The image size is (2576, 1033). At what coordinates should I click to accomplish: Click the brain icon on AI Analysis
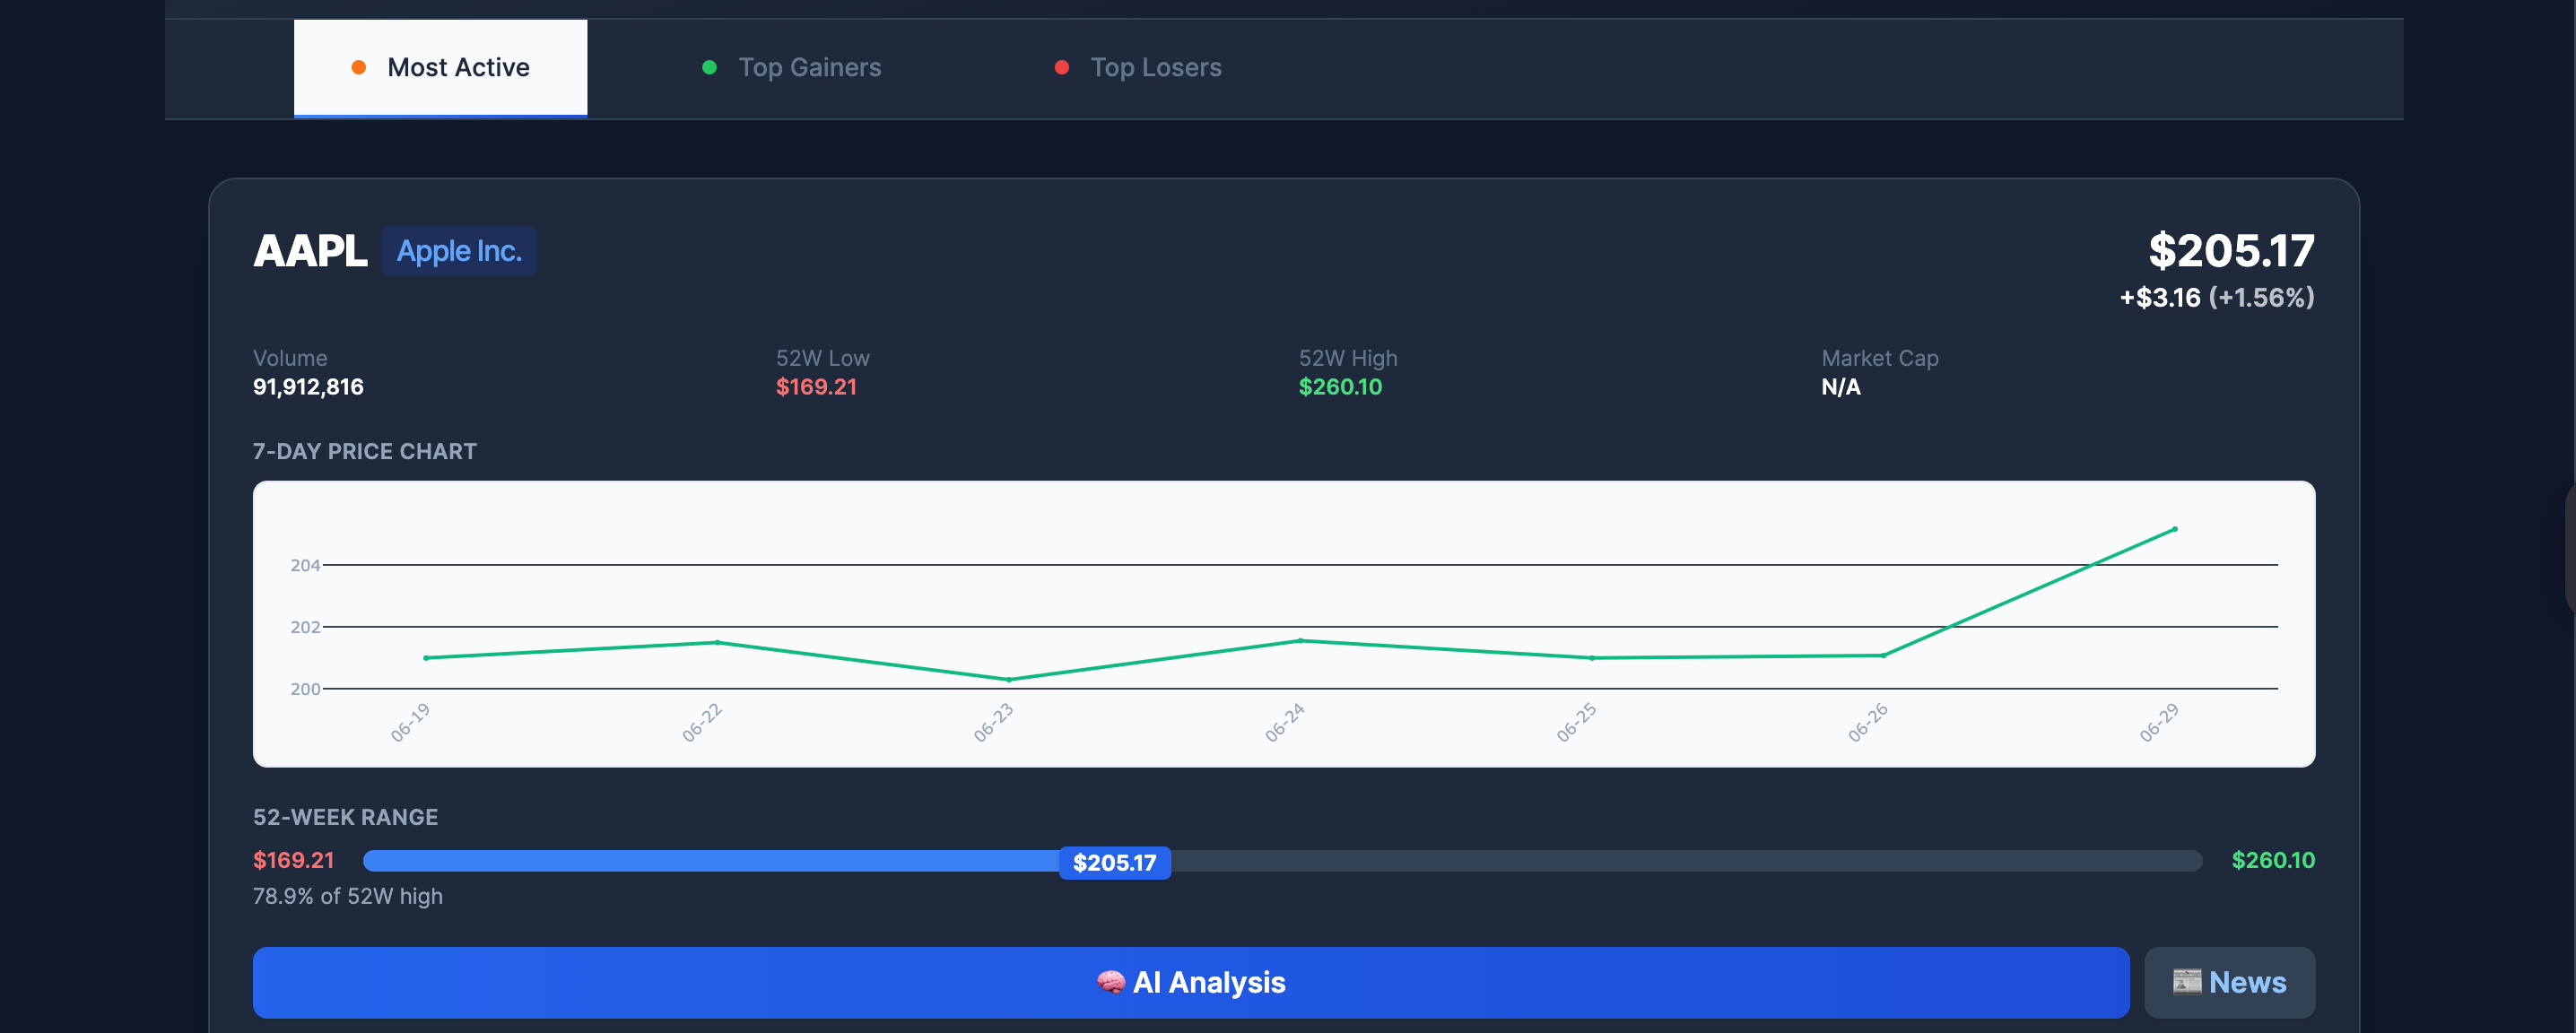tap(1110, 982)
